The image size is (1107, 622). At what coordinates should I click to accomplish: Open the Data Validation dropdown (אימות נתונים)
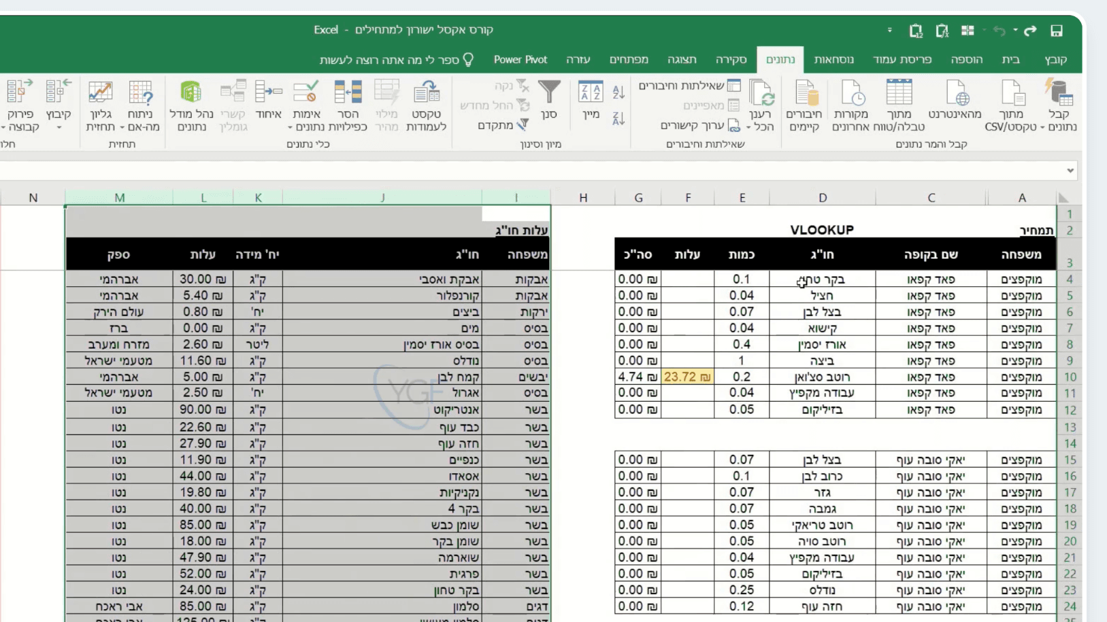click(x=306, y=105)
